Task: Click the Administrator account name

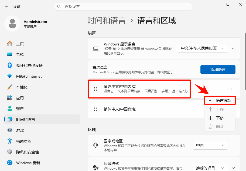Action: click(35, 22)
